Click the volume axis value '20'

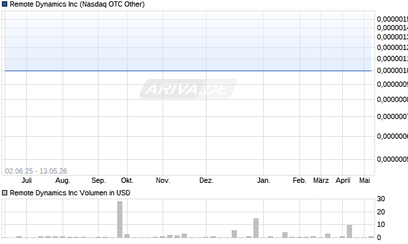(x=381, y=212)
